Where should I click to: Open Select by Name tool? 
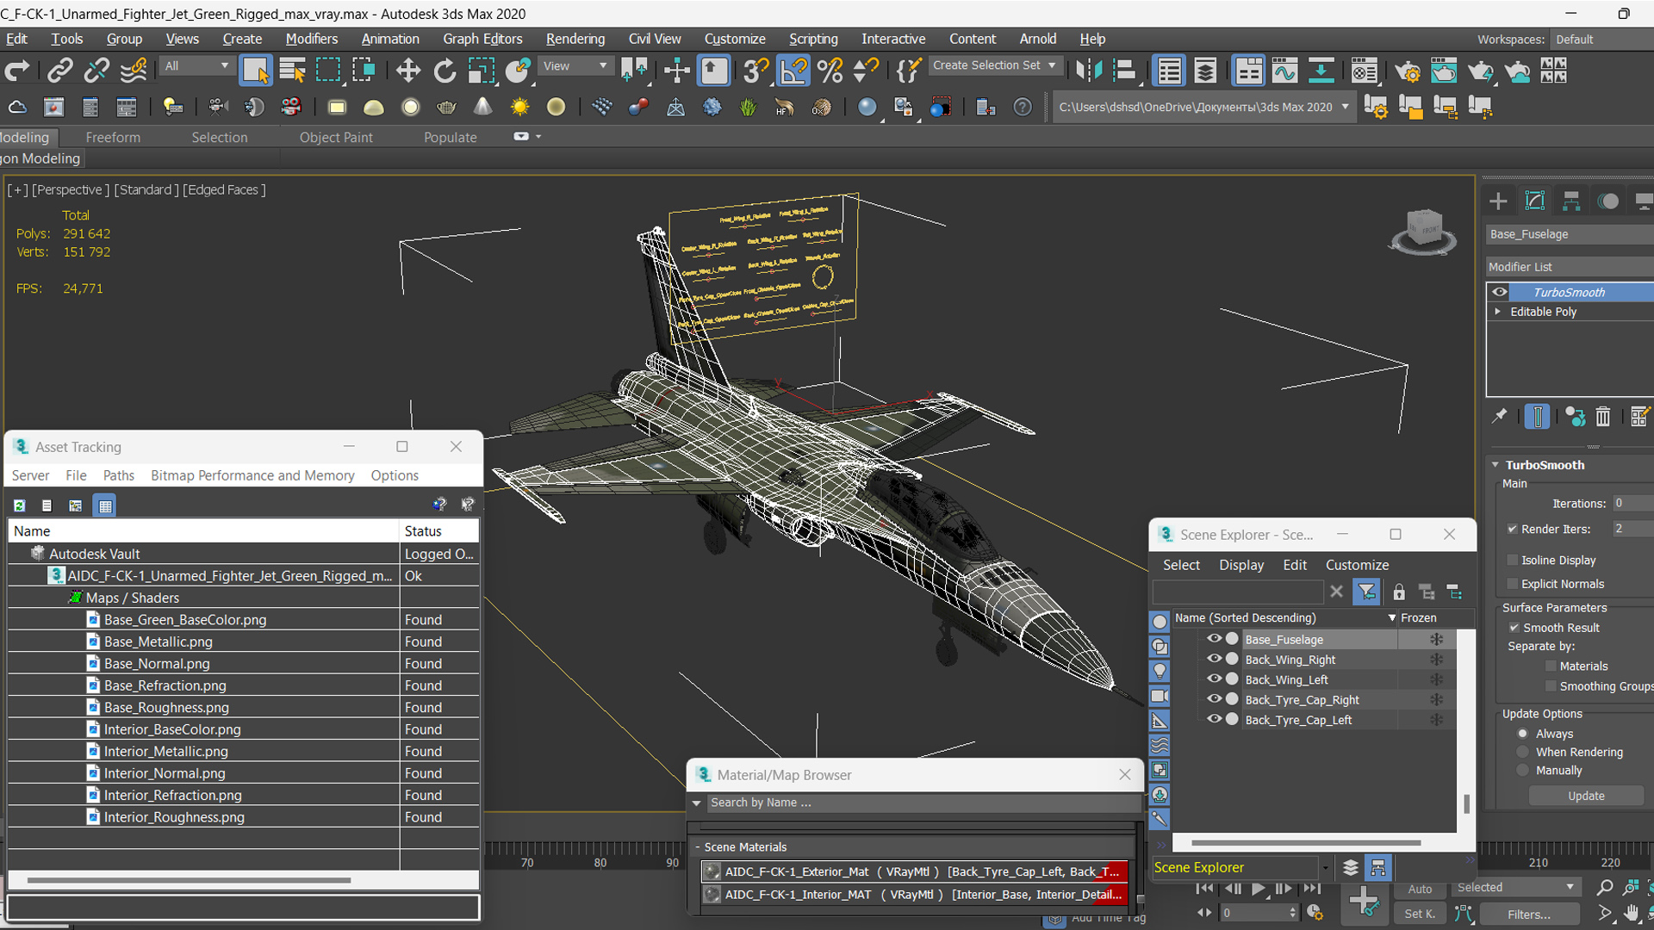(x=292, y=71)
